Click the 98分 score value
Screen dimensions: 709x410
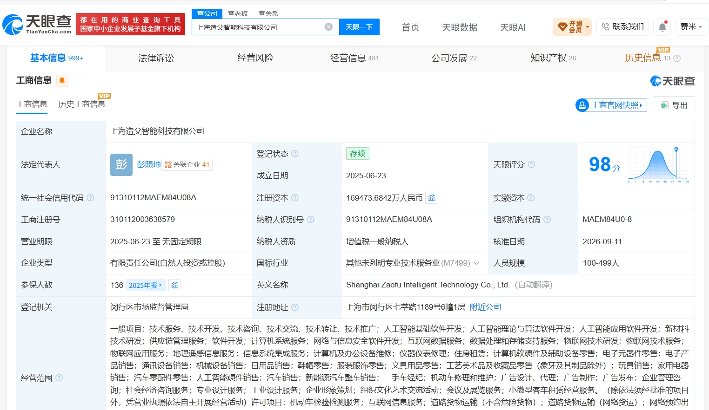pos(604,164)
